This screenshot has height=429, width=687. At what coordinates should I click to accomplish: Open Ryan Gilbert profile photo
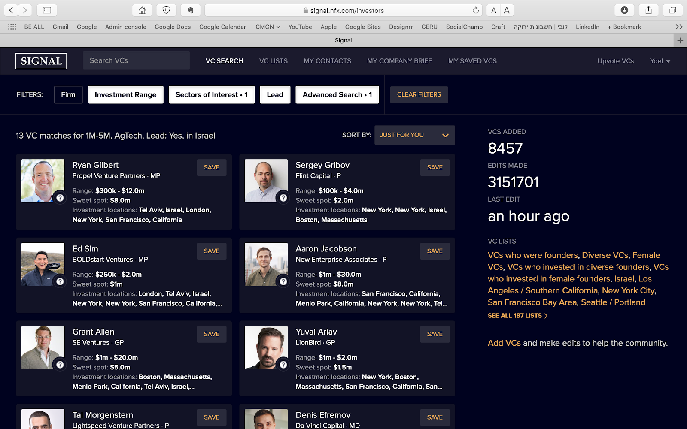point(43,181)
